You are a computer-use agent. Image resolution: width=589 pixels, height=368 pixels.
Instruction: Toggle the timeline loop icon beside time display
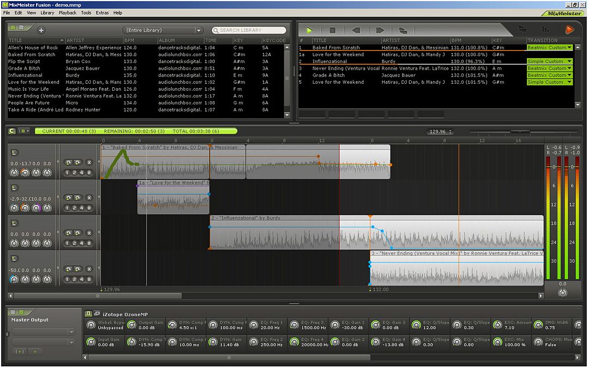coord(13,131)
